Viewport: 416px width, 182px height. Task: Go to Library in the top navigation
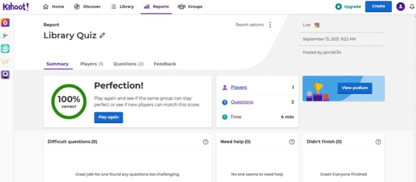(x=122, y=7)
